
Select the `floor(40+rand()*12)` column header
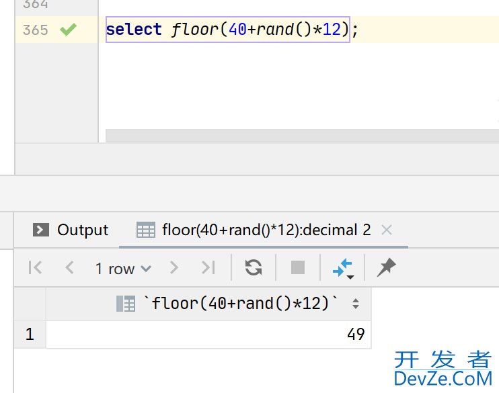coord(208,304)
